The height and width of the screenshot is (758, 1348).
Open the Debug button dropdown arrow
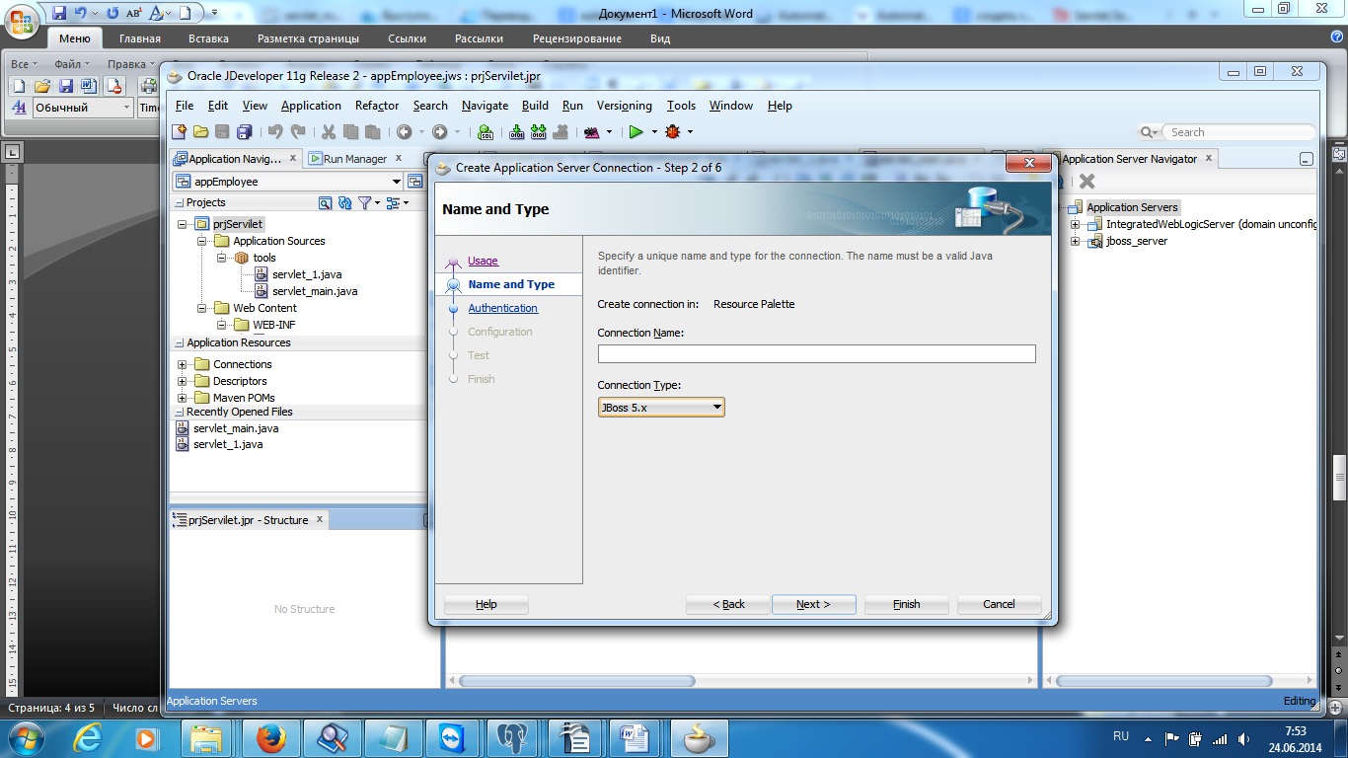pyautogui.click(x=690, y=132)
